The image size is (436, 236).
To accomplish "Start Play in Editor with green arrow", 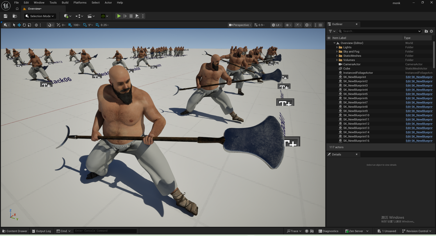I will point(119,16).
